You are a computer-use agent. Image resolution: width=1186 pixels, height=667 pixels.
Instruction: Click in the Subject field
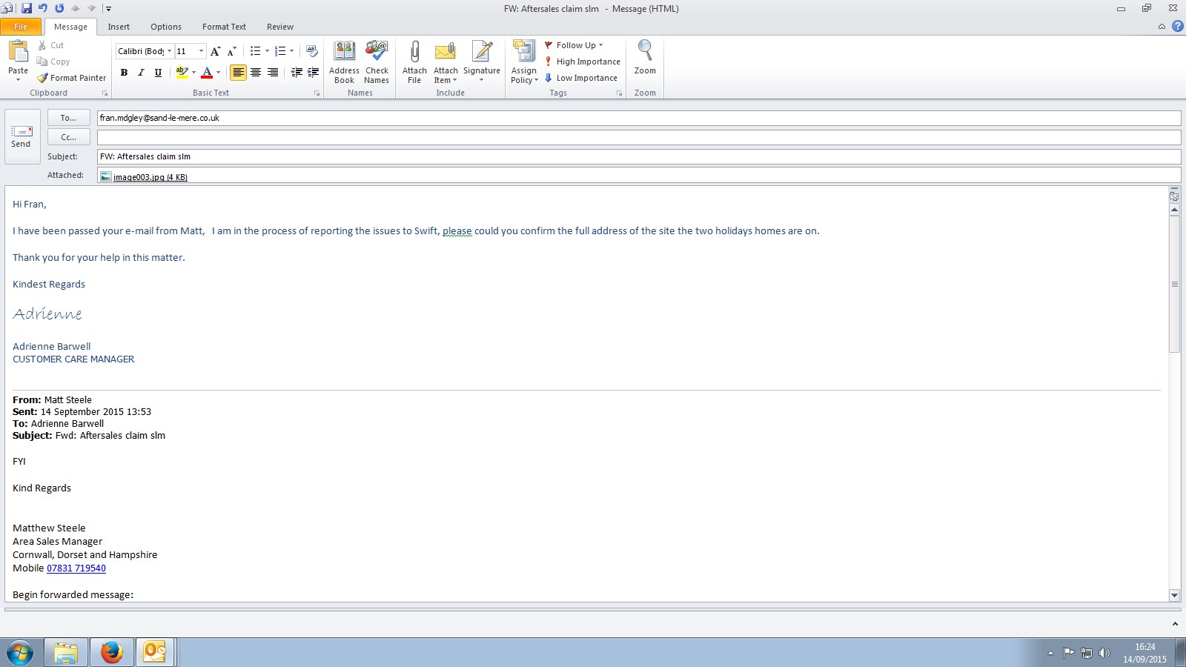tap(639, 156)
